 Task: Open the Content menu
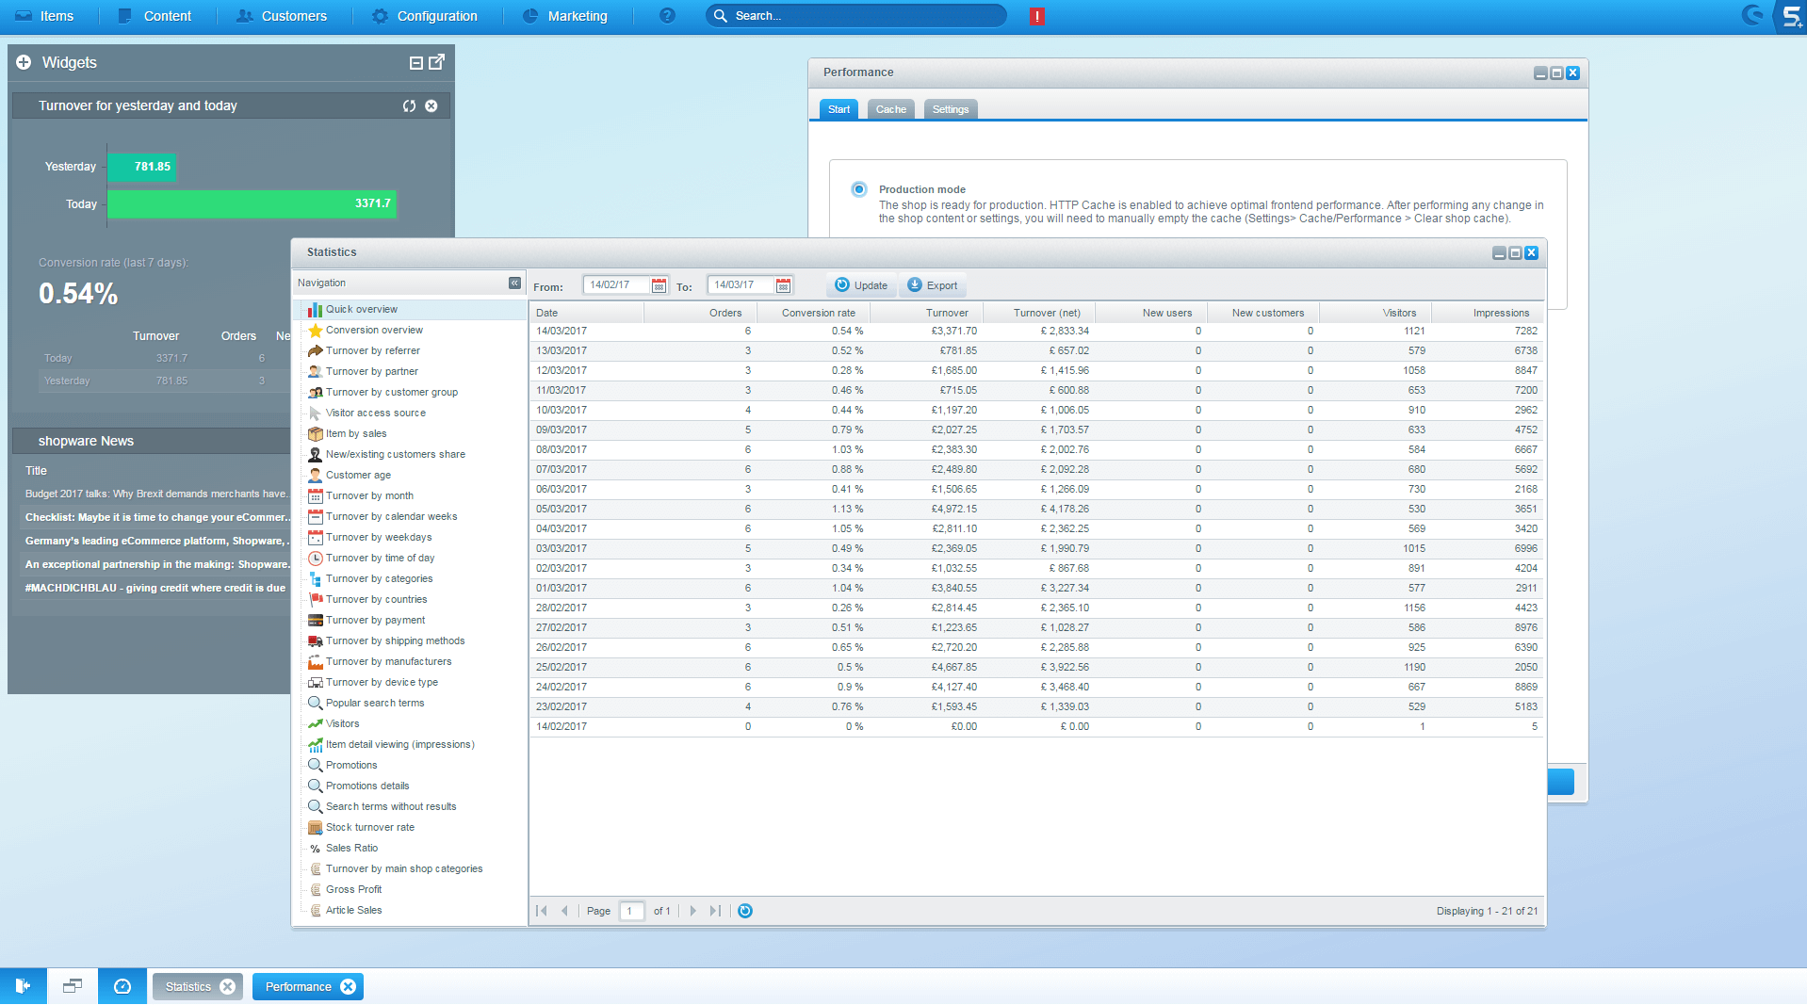pos(155,16)
